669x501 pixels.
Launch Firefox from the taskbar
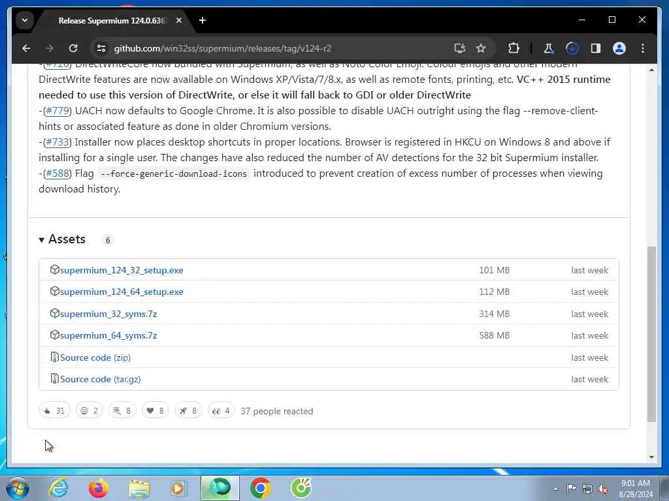point(99,488)
